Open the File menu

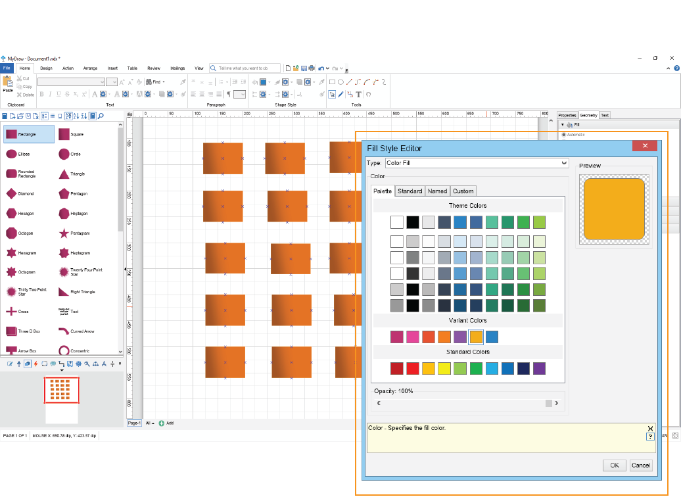click(x=7, y=68)
